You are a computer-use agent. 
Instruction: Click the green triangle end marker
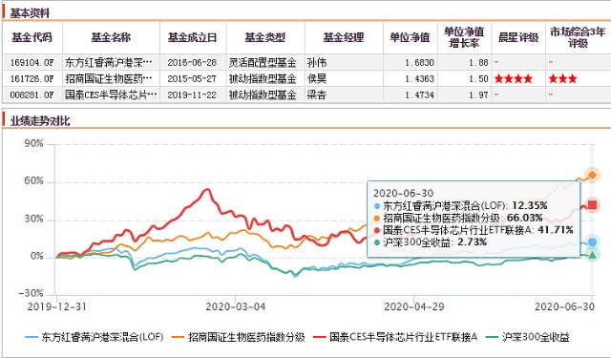coord(592,255)
